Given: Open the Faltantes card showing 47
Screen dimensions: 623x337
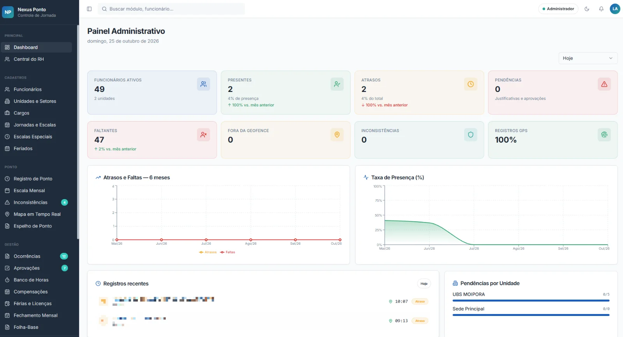Looking at the screenshot, I should 152,140.
